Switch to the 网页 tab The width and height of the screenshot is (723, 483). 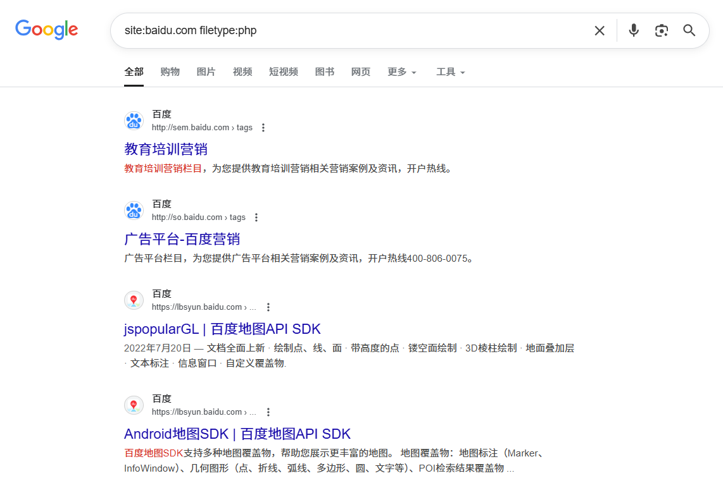point(361,72)
